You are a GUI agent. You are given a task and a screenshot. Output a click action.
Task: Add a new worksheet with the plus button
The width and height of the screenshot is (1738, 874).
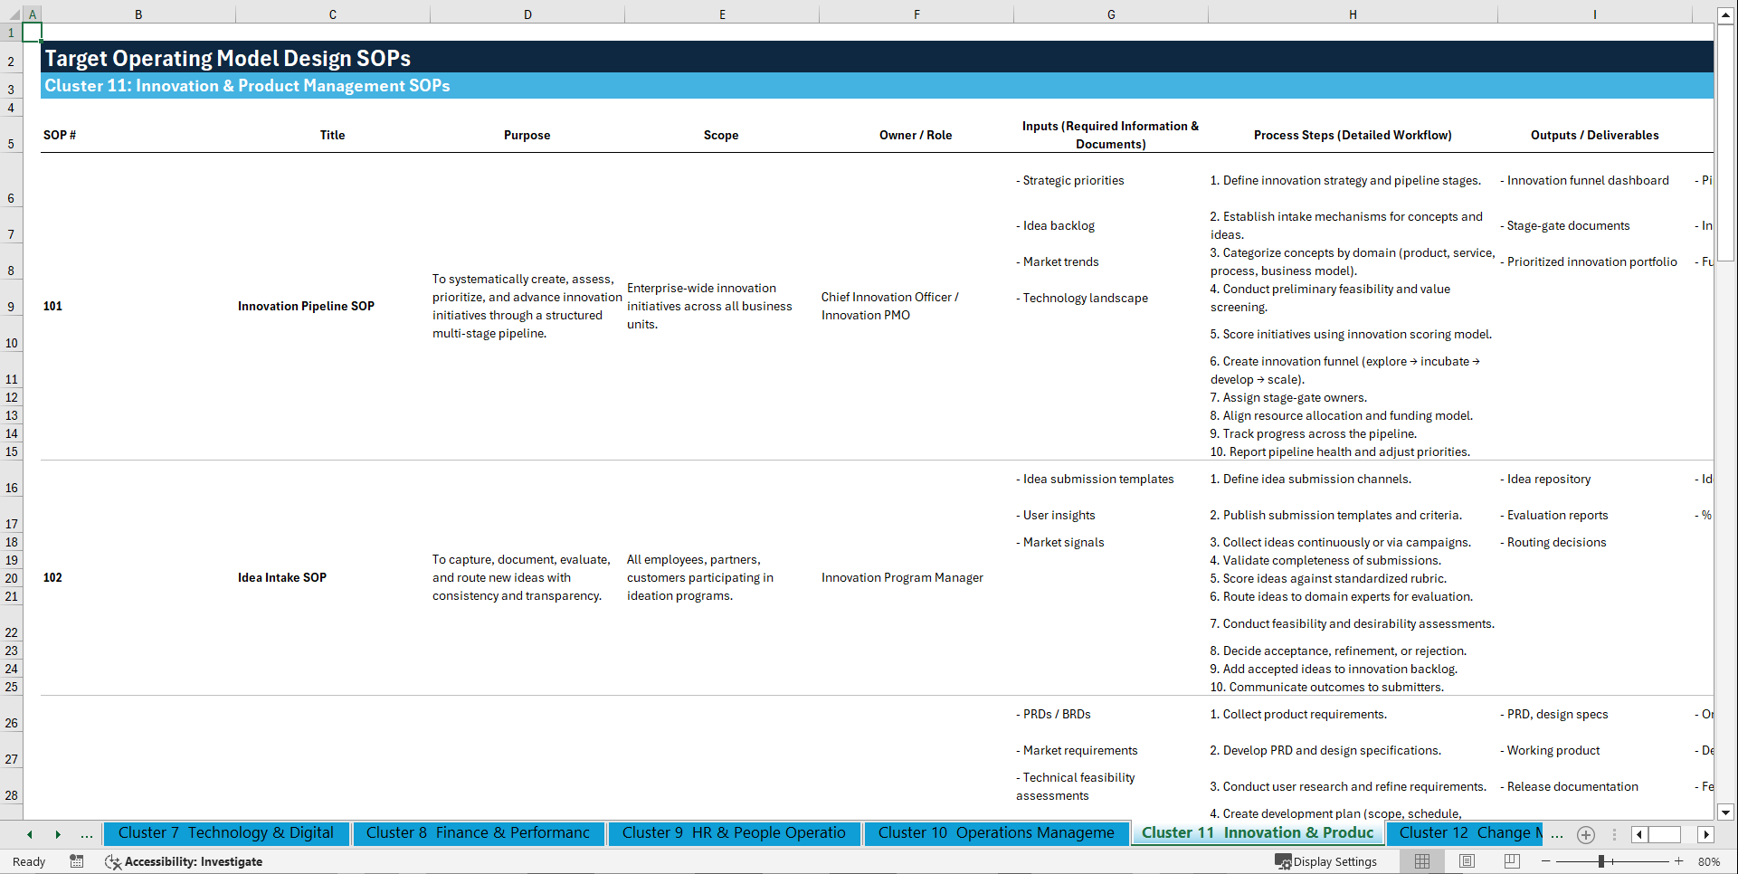click(x=1585, y=834)
